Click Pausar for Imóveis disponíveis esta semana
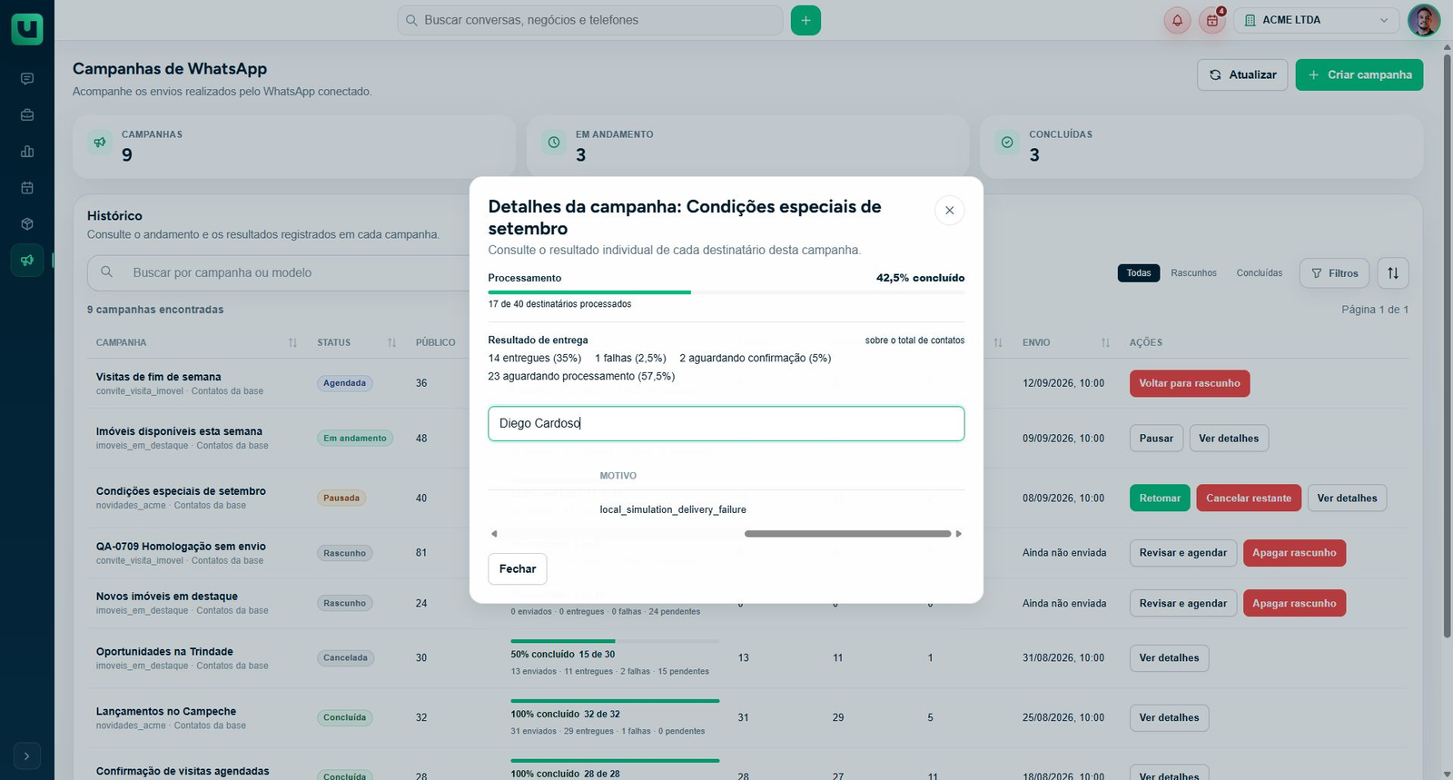Screen dimensions: 1453x780 coord(1156,439)
